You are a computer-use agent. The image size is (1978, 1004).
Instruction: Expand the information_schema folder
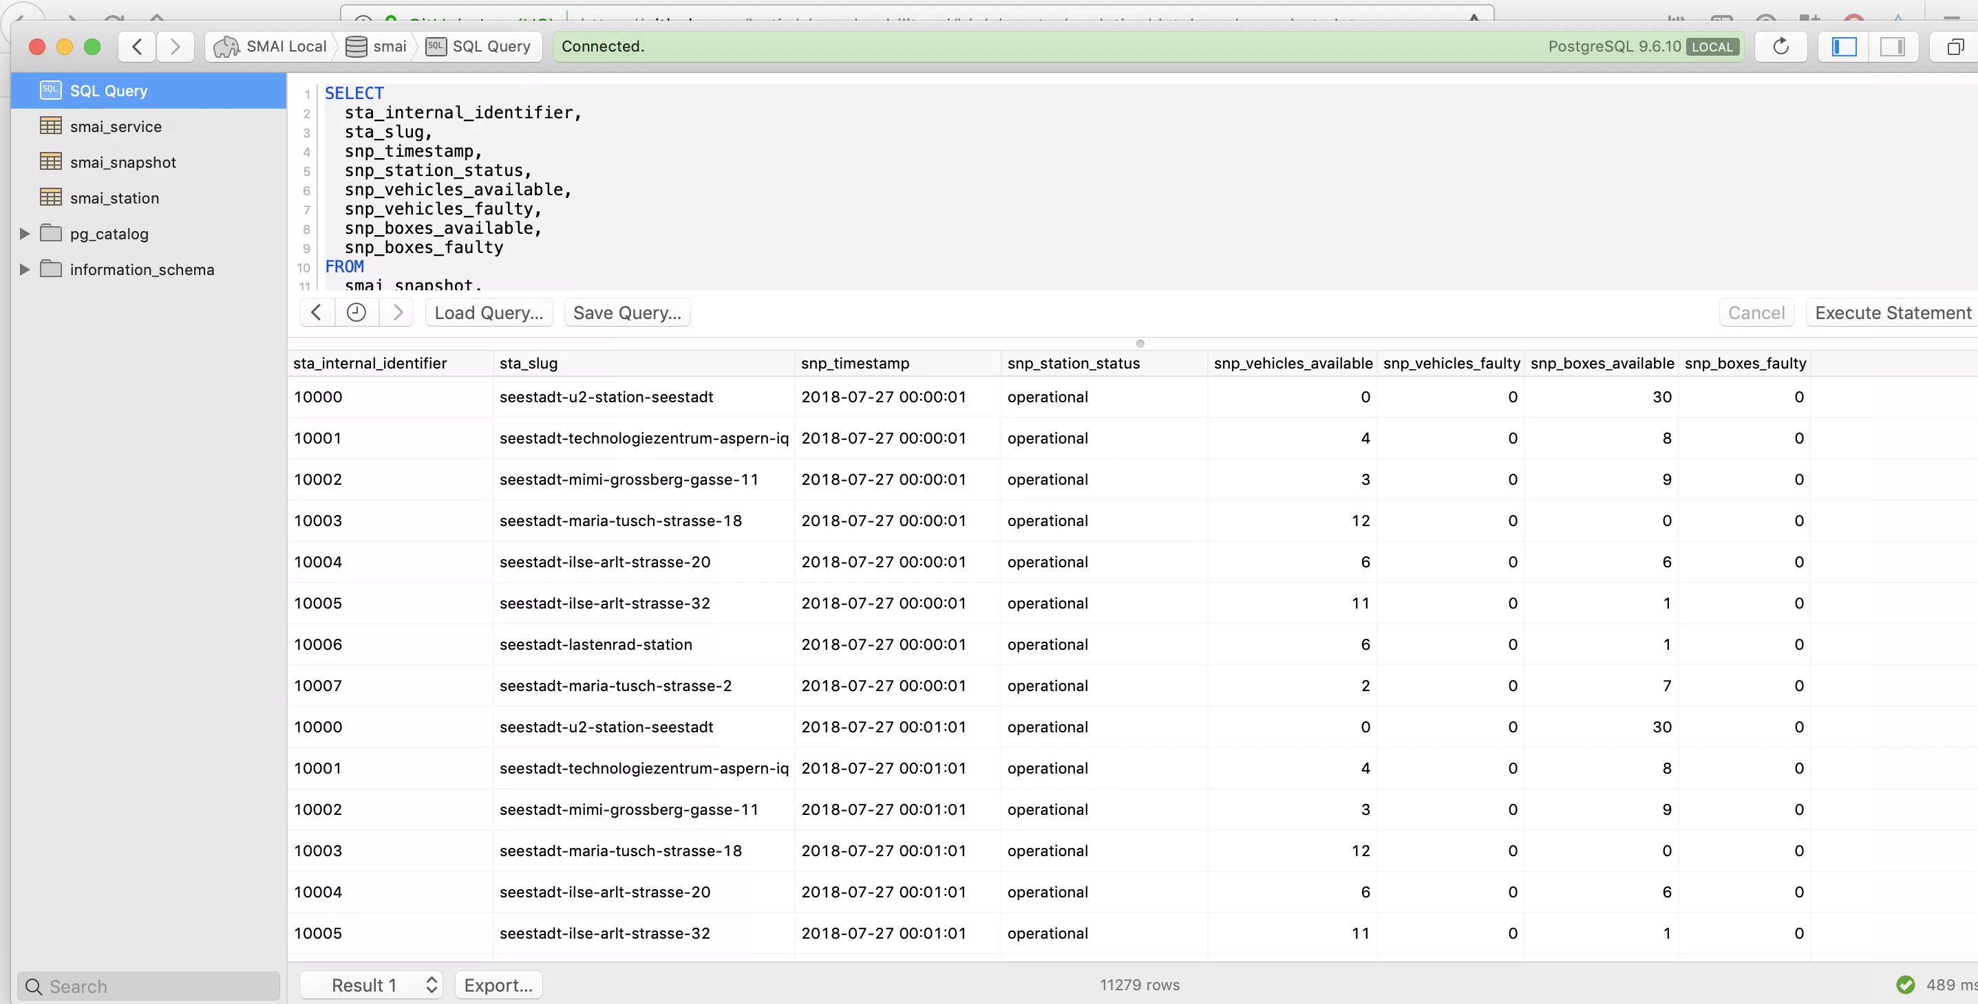(x=24, y=269)
